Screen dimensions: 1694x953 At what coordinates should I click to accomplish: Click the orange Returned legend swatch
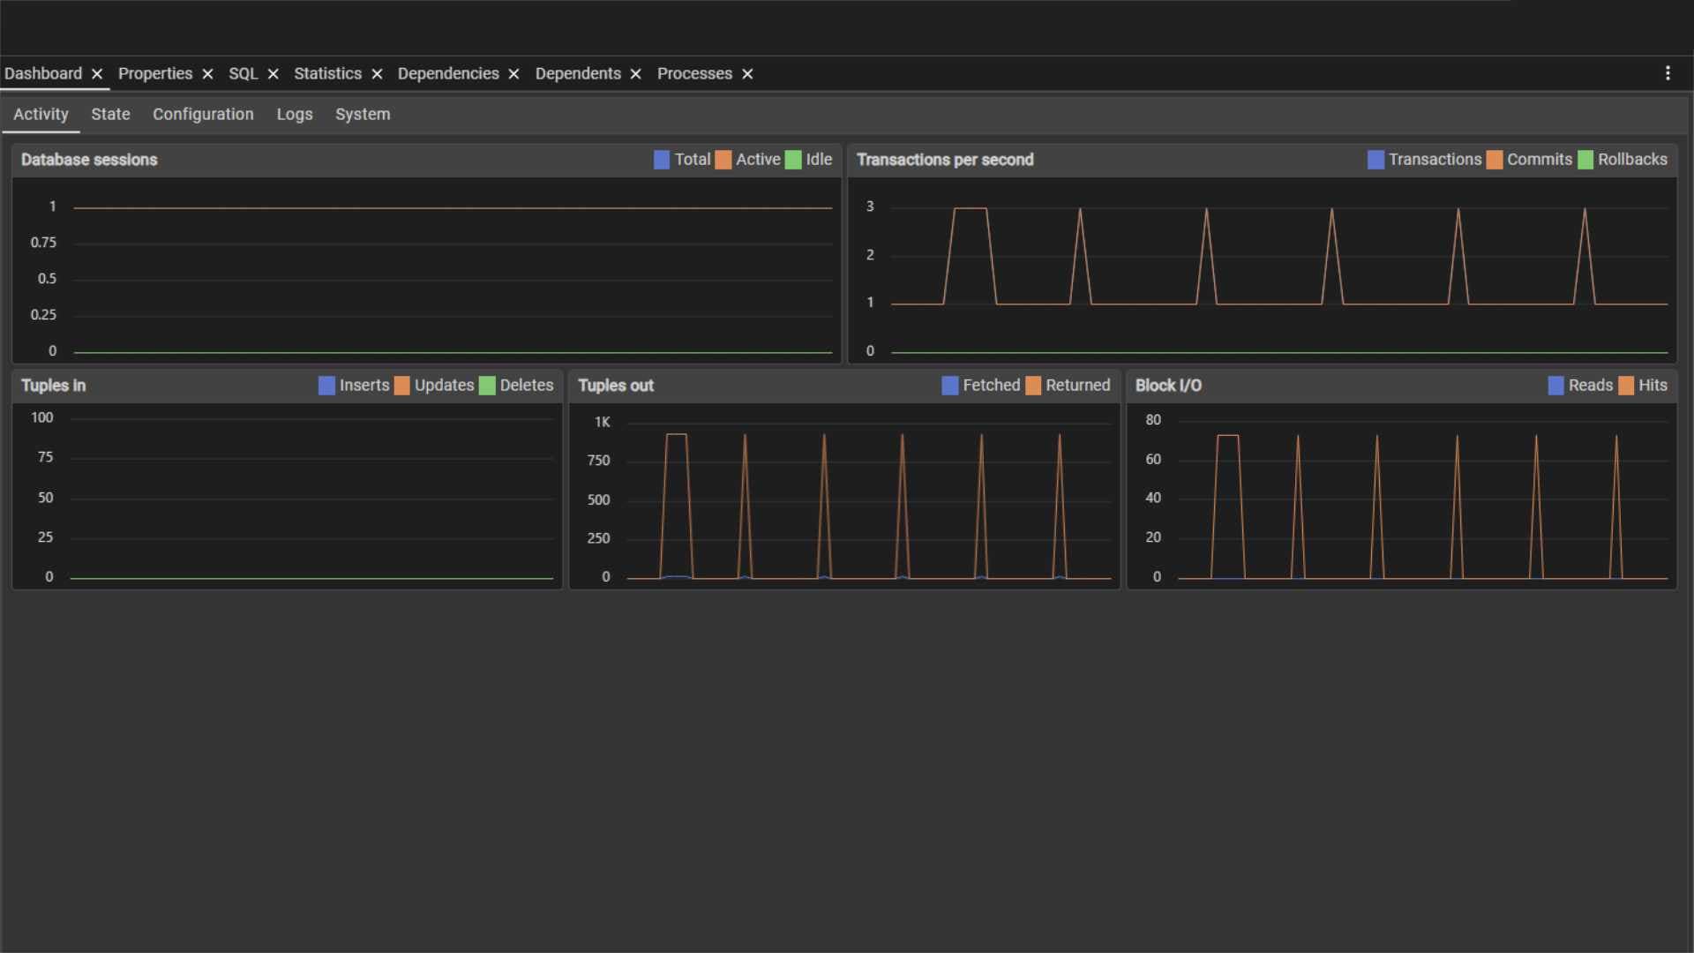click(x=1033, y=386)
